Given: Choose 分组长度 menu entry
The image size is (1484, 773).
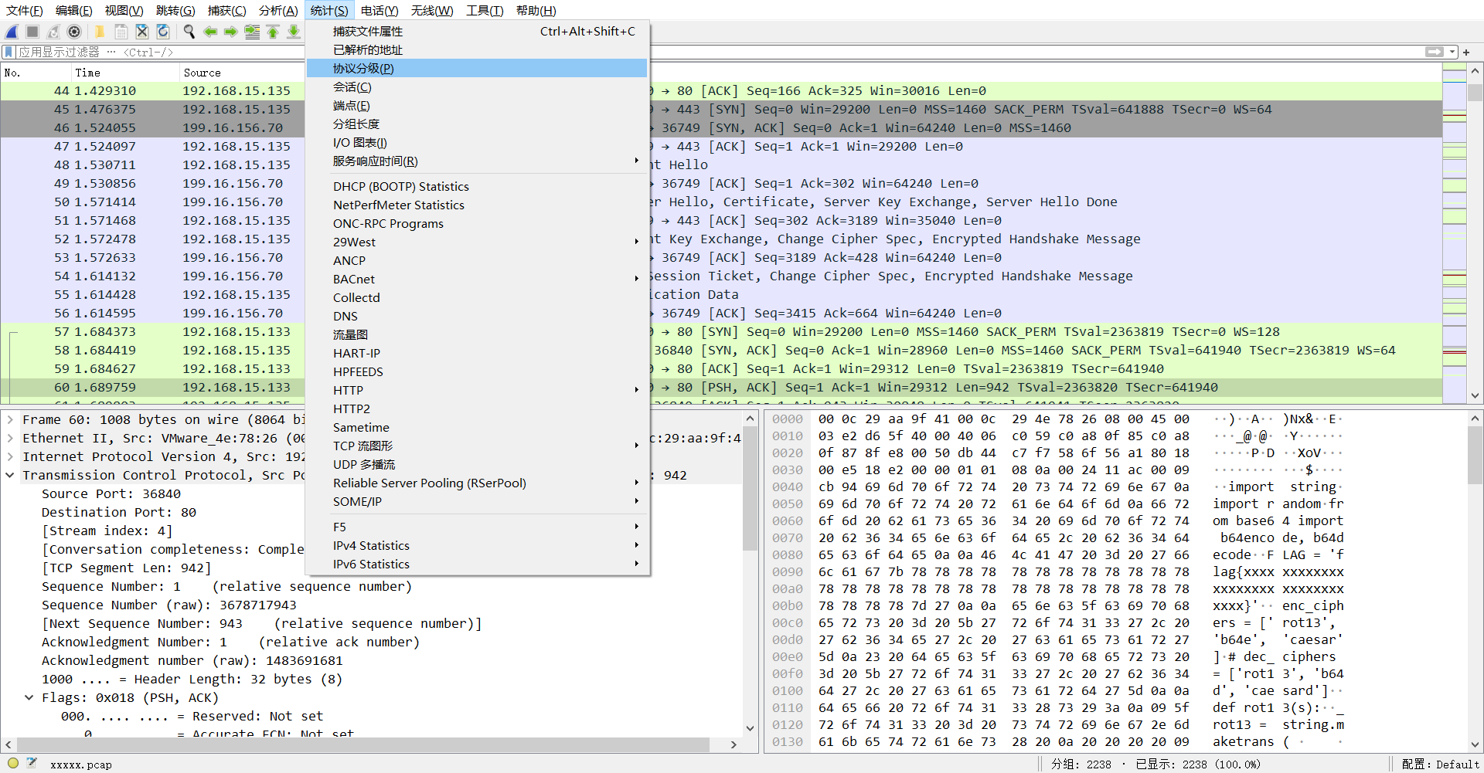Looking at the screenshot, I should pyautogui.click(x=477, y=124).
